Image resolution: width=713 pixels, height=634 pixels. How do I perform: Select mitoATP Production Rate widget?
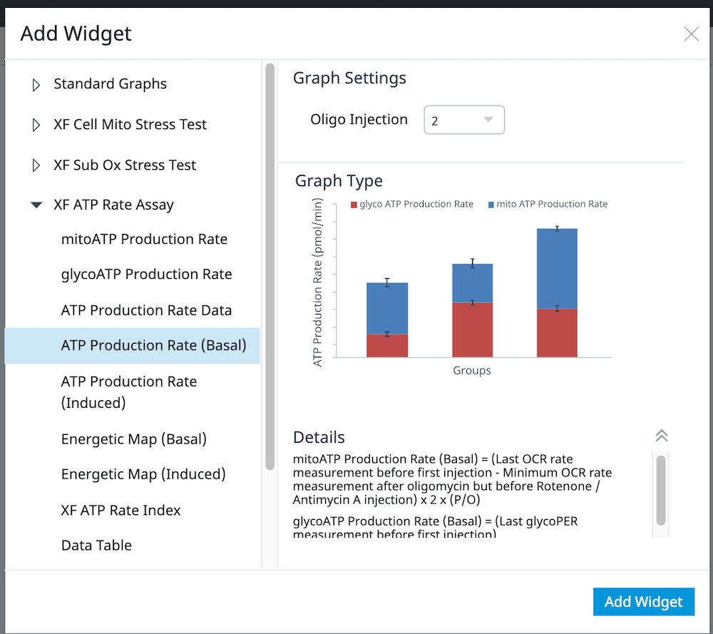click(144, 240)
